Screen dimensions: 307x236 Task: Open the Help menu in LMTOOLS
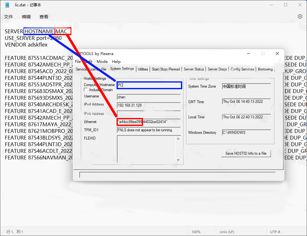(x=116, y=62)
